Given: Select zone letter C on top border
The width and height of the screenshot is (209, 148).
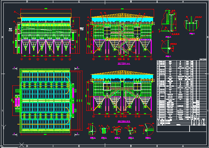Looking at the screenshot, I should 79,1.
